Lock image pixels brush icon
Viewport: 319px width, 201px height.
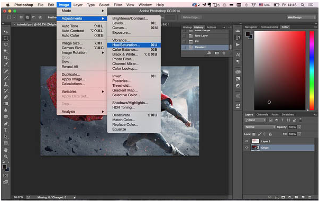(259, 134)
